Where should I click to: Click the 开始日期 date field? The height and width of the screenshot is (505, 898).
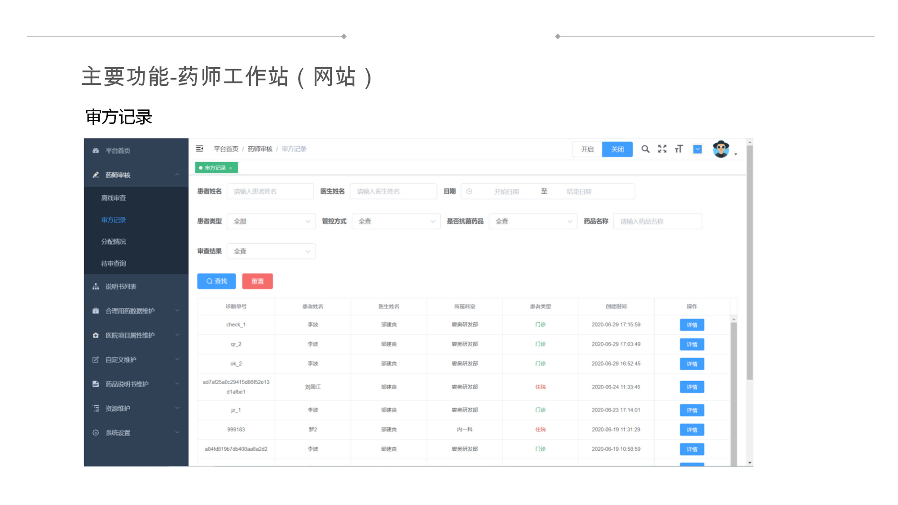[506, 192]
